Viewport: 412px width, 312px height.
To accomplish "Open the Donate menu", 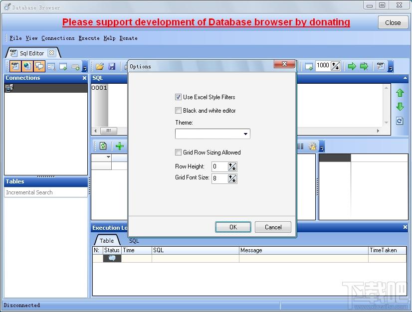I will tap(128, 38).
